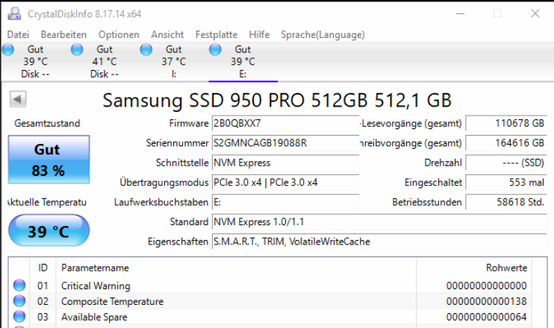The width and height of the screenshot is (554, 328).
Task: Click the Drehzahl value ---- (SSD)
Action: [x=506, y=163]
